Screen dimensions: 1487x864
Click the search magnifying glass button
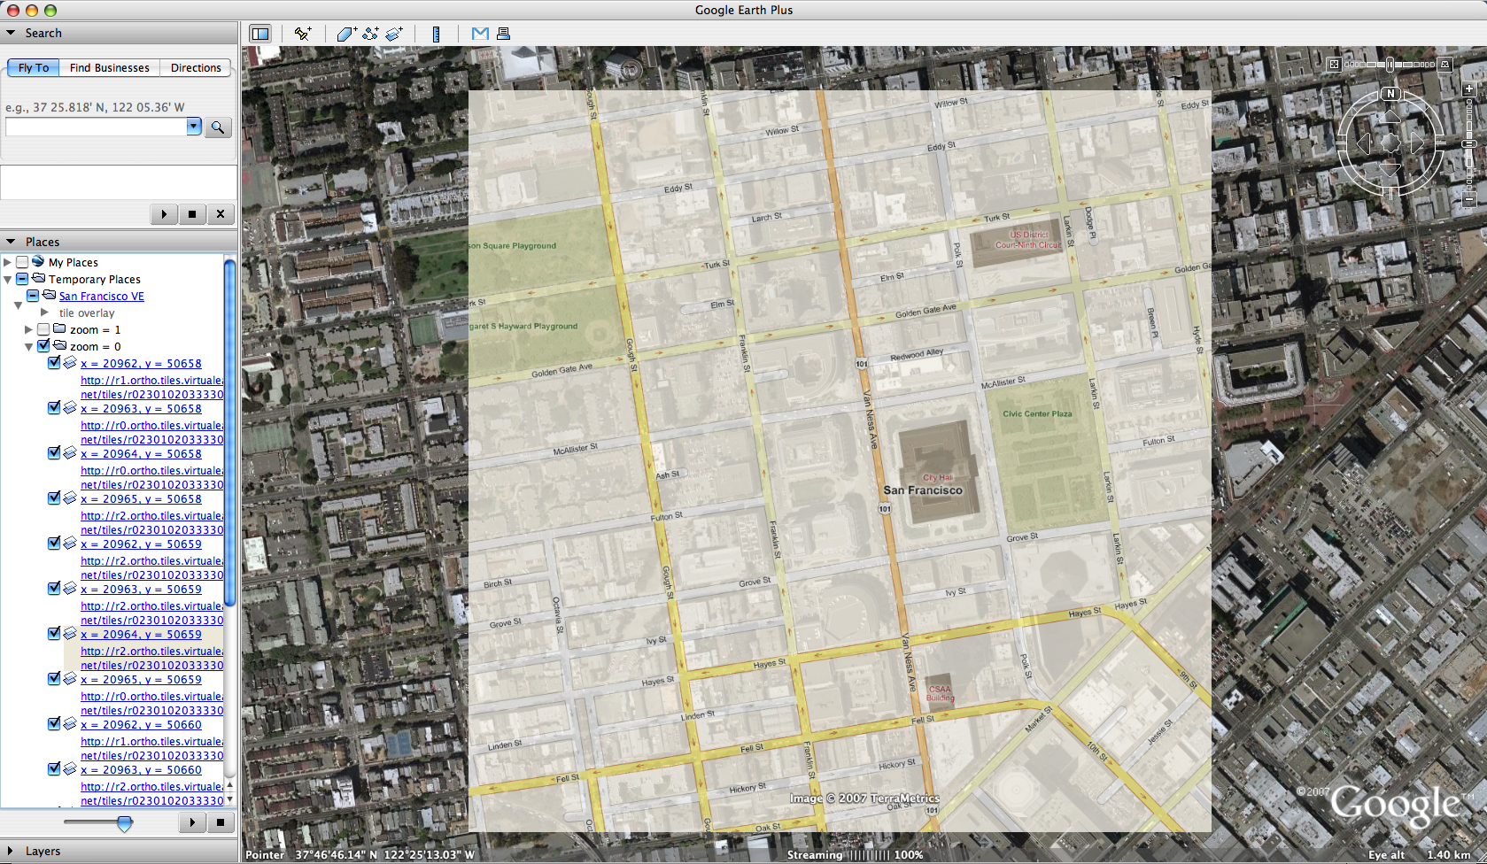click(x=218, y=127)
